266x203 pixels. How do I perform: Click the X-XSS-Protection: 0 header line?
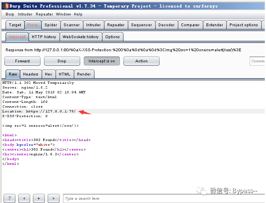pyautogui.click(x=25, y=116)
